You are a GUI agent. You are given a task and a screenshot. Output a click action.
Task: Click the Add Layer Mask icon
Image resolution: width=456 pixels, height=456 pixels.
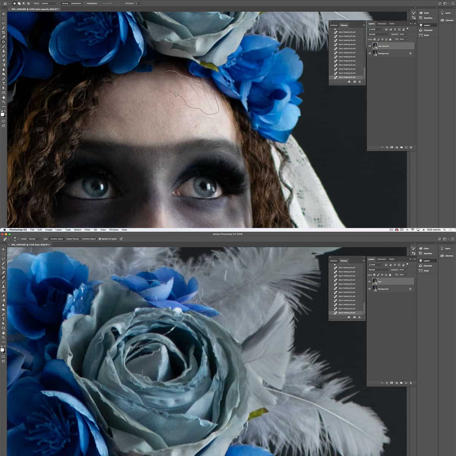pos(392,147)
